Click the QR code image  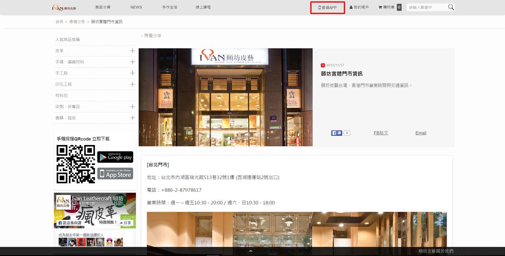[x=76, y=164]
